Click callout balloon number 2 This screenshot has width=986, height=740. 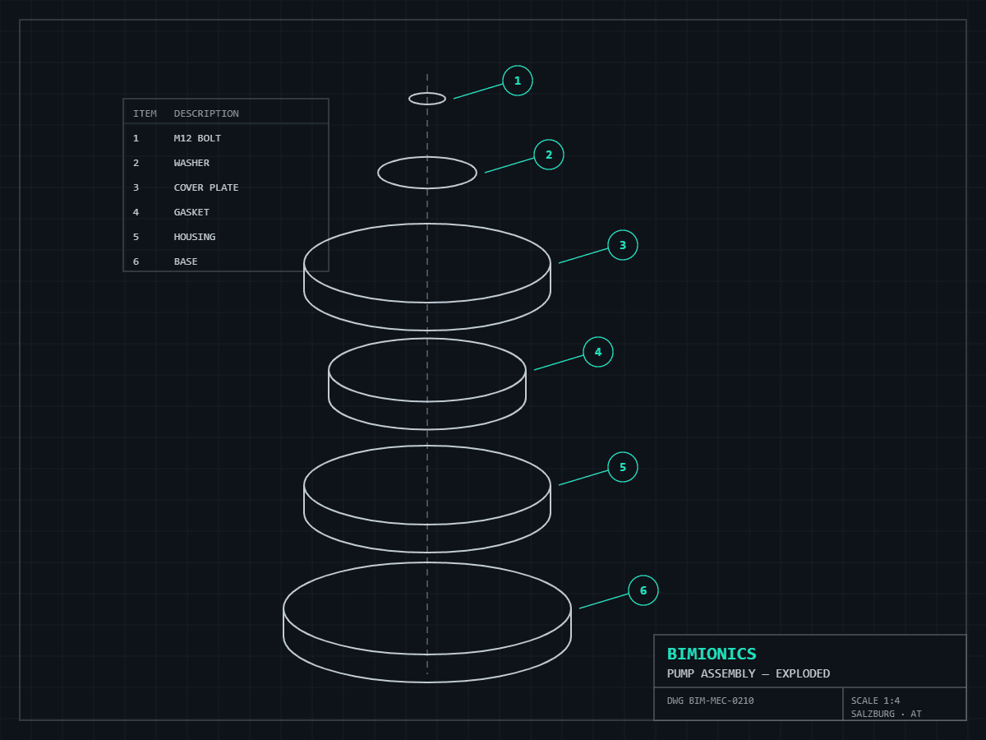pos(549,155)
